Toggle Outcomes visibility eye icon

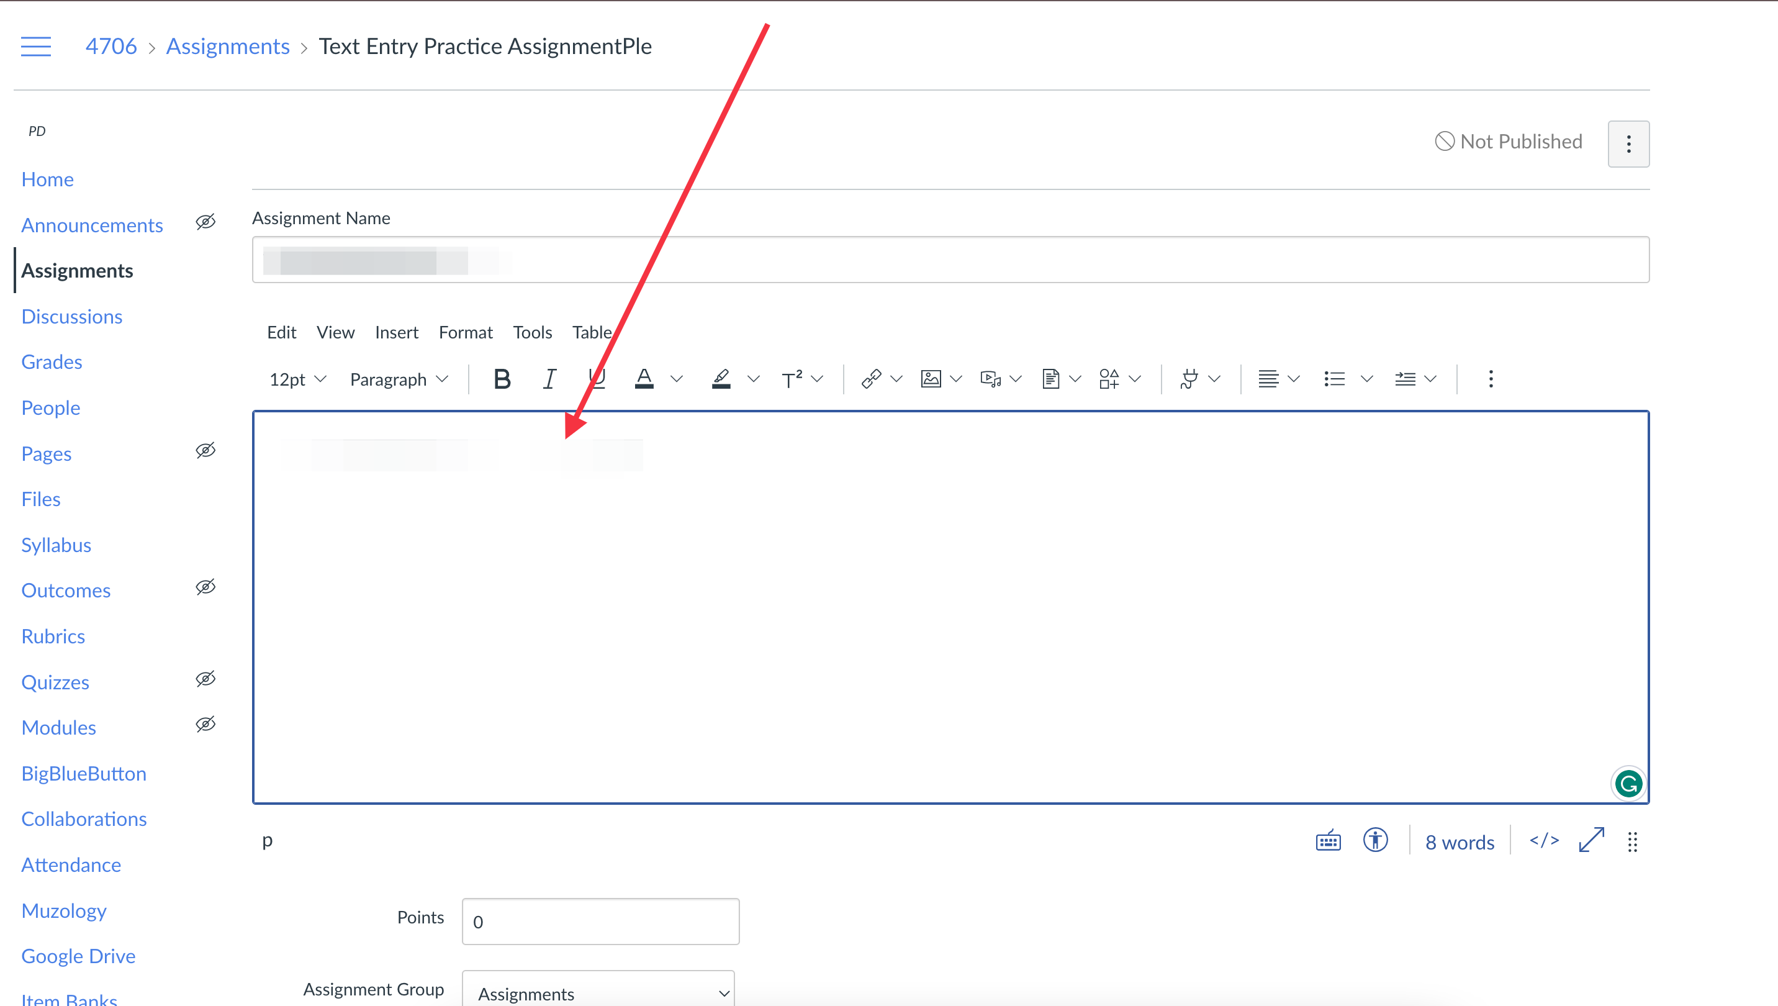pyautogui.click(x=205, y=588)
